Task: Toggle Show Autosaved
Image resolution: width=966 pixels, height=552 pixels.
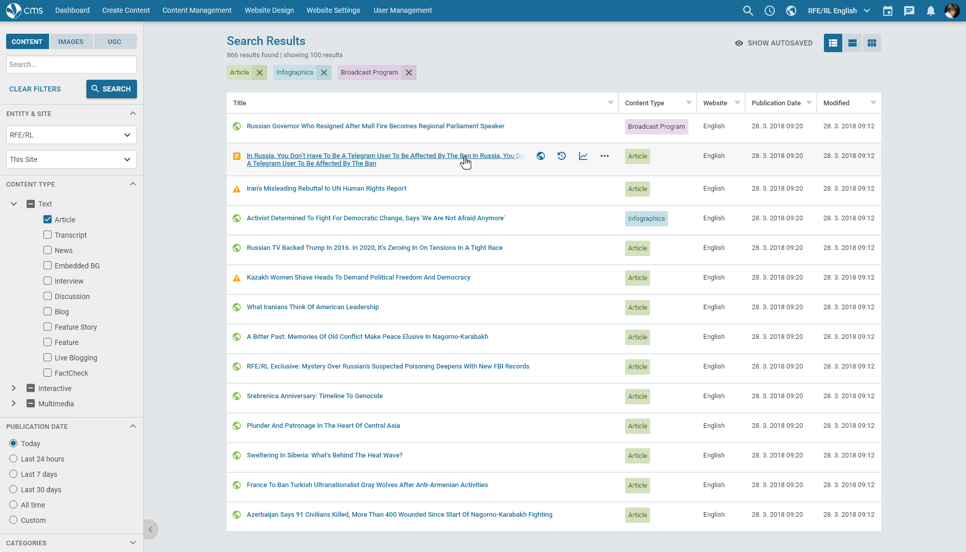Action: pos(774,43)
